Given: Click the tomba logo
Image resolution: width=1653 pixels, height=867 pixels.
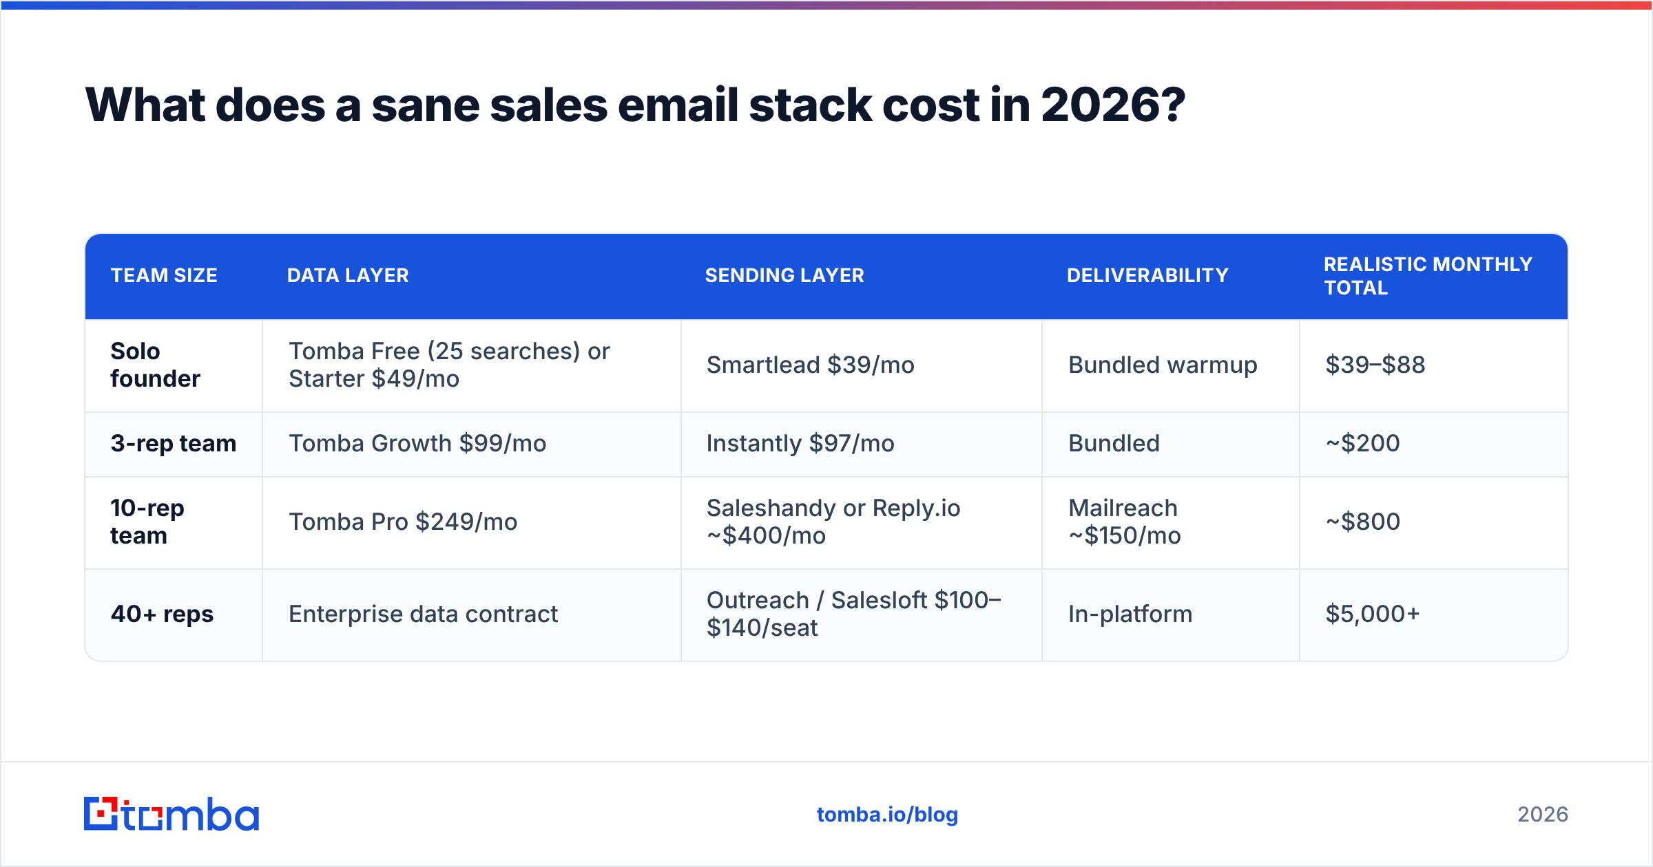Looking at the screenshot, I should [x=171, y=814].
